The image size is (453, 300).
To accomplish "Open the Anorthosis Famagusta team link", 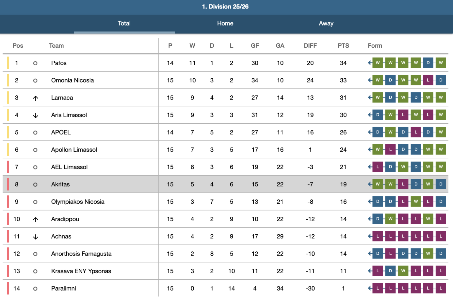I will click(x=81, y=254).
